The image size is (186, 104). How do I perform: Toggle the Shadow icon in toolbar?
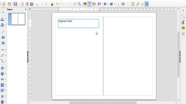(123, 4)
